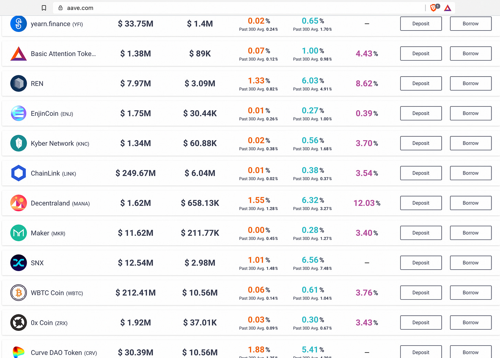The height and width of the screenshot is (358, 500).
Task: Borrow Curve DAO Token (CRV)
Action: [x=471, y=352]
